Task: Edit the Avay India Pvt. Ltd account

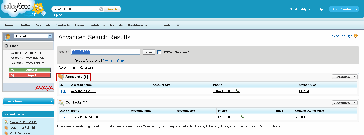Action: (63, 91)
